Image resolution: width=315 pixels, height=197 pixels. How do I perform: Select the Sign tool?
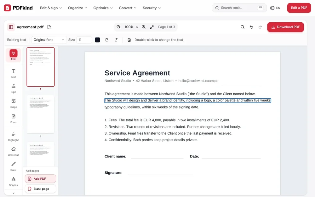pyautogui.click(x=13, y=89)
